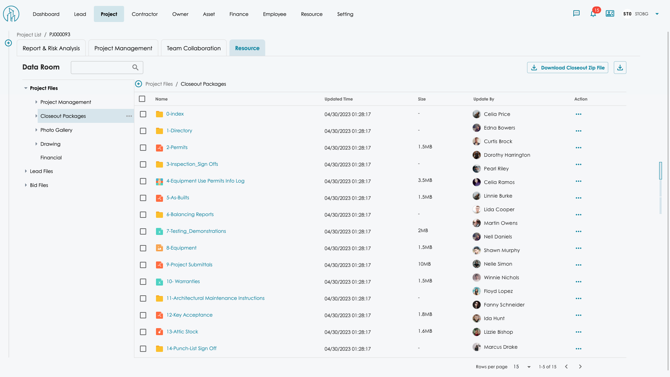
Task: Expand the Lead Files tree node
Action: click(26, 171)
